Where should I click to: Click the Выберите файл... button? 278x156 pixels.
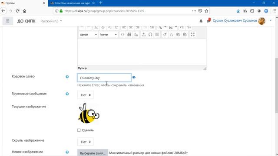(93, 153)
